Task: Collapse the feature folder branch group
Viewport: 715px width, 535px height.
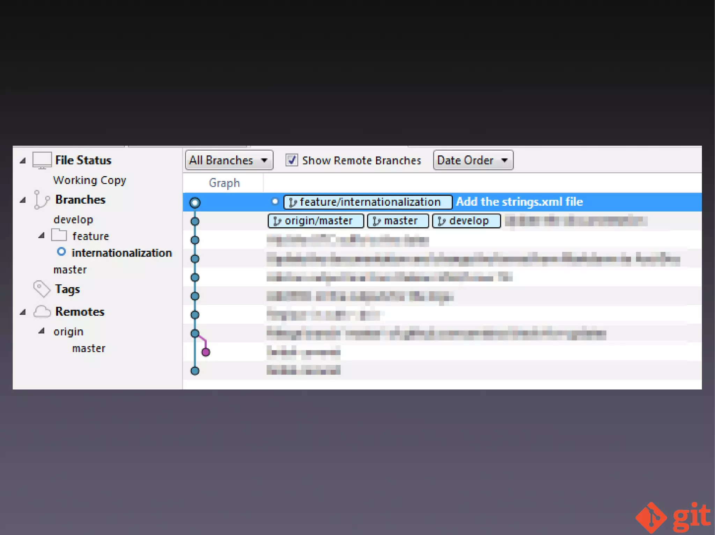Action: 42,236
